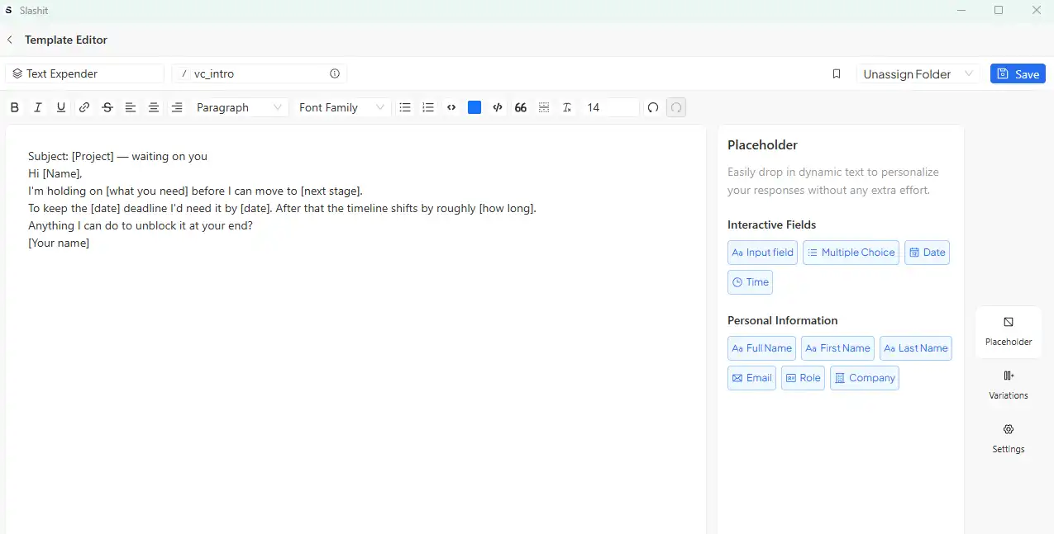
Task: Toggle italic formatting
Action: 38,107
